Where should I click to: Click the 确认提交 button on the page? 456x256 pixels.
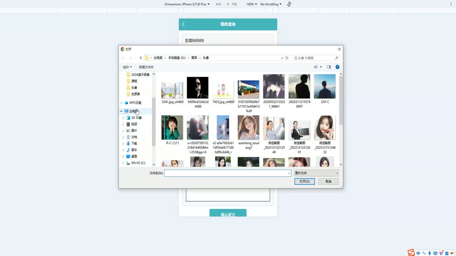(228, 213)
